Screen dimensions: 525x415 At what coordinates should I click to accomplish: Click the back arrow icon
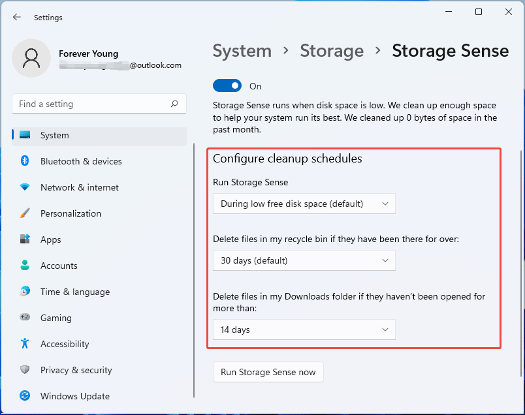(x=17, y=18)
